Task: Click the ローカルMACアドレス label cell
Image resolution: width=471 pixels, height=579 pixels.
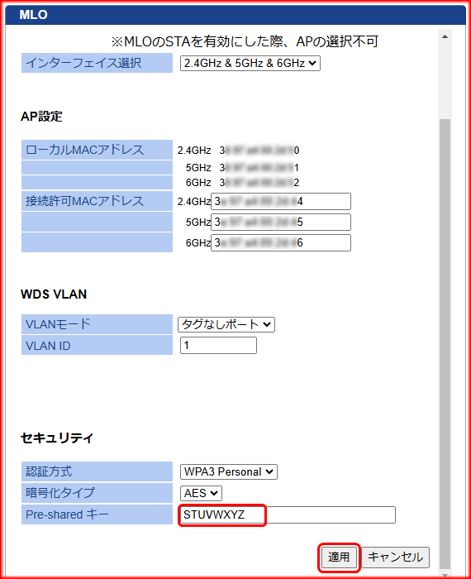Action: (97, 150)
